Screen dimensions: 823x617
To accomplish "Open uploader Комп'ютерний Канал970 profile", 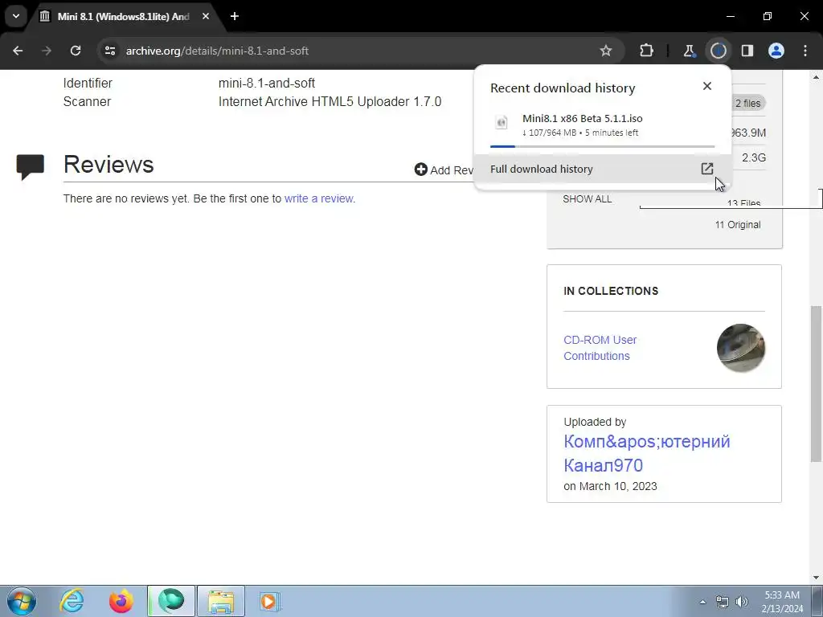I will pyautogui.click(x=647, y=453).
